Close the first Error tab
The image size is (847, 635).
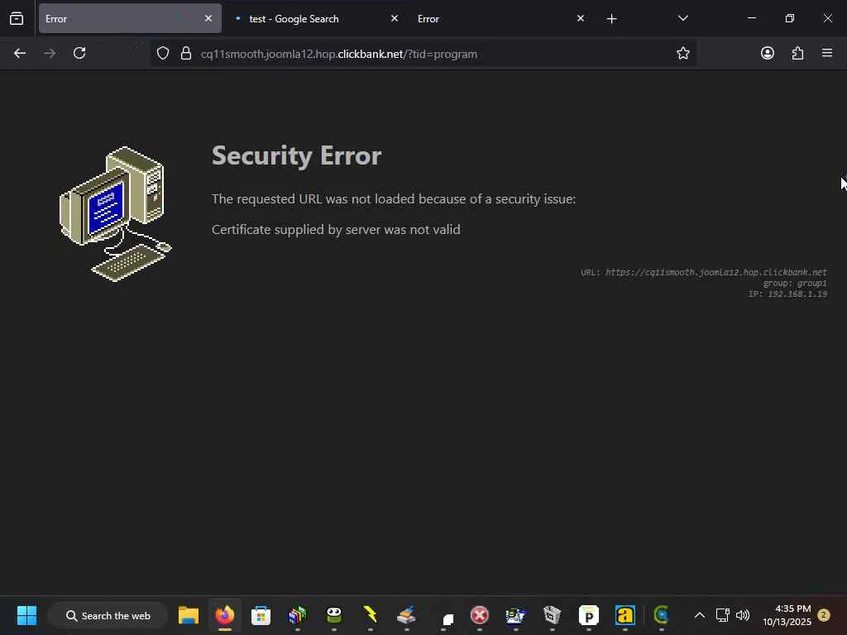point(208,18)
